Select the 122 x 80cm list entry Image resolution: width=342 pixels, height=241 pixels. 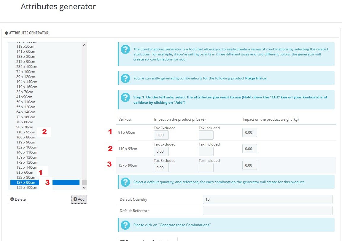coord(26,177)
